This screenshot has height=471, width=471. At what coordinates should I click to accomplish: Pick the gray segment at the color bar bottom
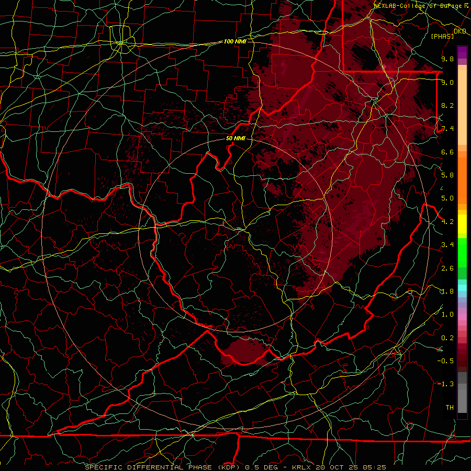[x=462, y=401]
